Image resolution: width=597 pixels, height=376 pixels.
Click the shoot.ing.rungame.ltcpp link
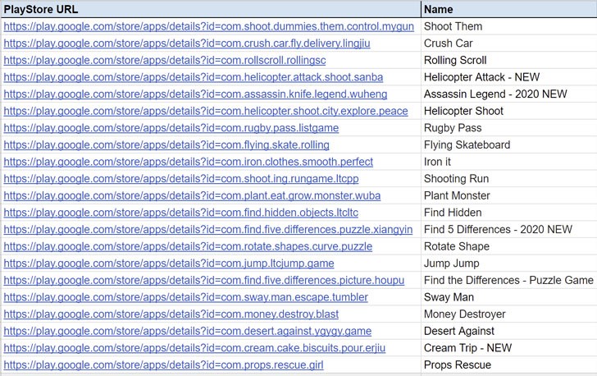181,178
